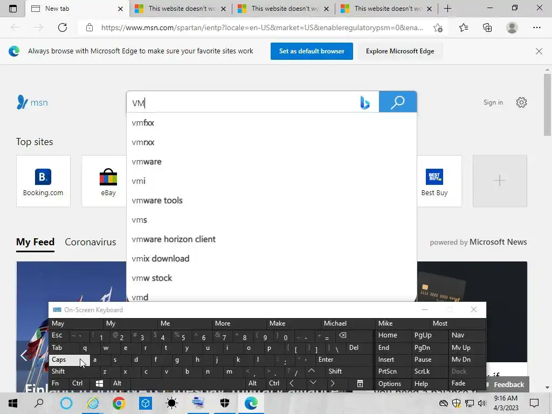Select 'vmware' search suggestion
552x414 pixels.
pyautogui.click(x=272, y=162)
